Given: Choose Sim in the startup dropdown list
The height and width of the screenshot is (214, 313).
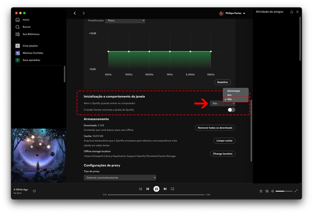Looking at the screenshot, I should tap(230, 95).
